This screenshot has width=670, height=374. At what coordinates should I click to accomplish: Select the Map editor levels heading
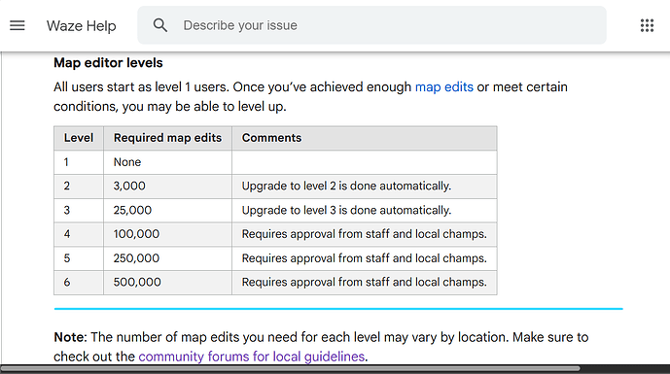108,63
